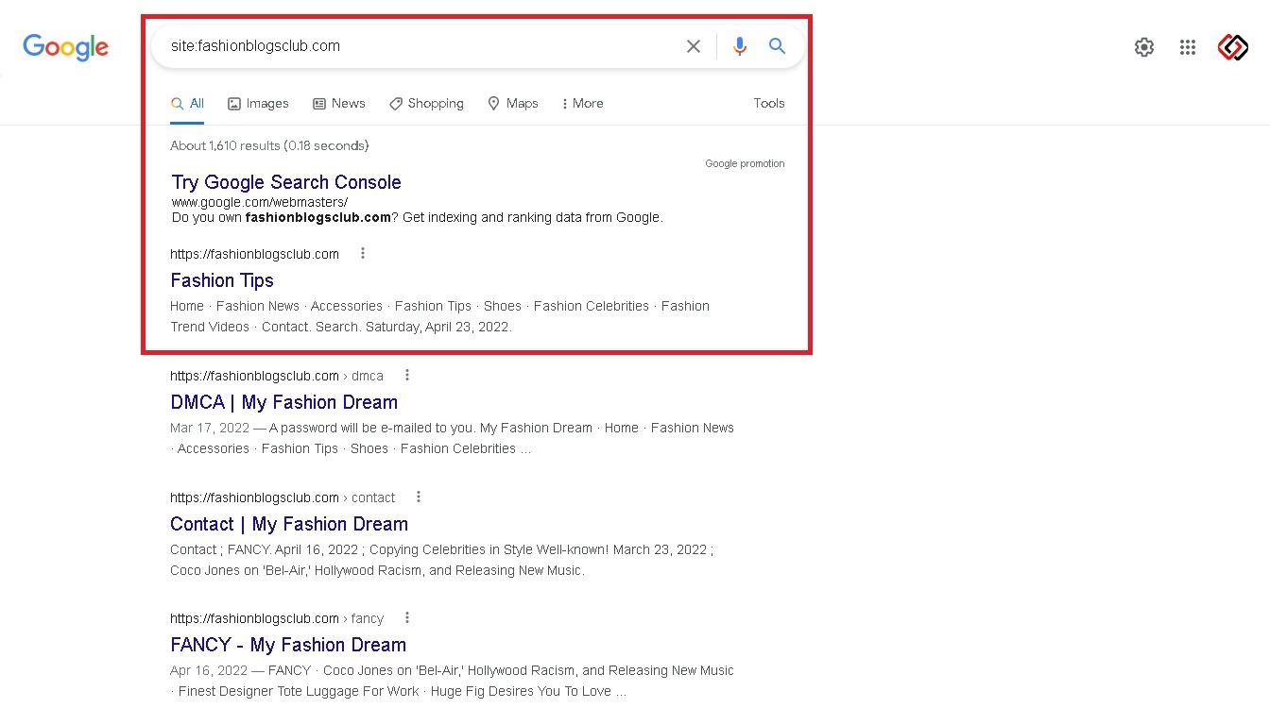1270x725 pixels.
Task: Open Google settings gear icon
Action: (x=1144, y=47)
